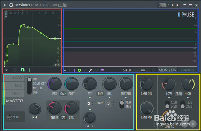201x131 pixels.
Task: Set band state to OFF
Action: tap(35, 92)
